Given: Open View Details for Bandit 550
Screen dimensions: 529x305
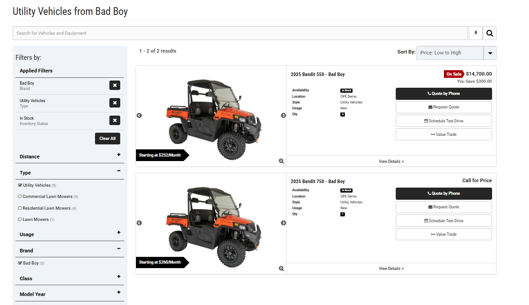Looking at the screenshot, I should 391,161.
